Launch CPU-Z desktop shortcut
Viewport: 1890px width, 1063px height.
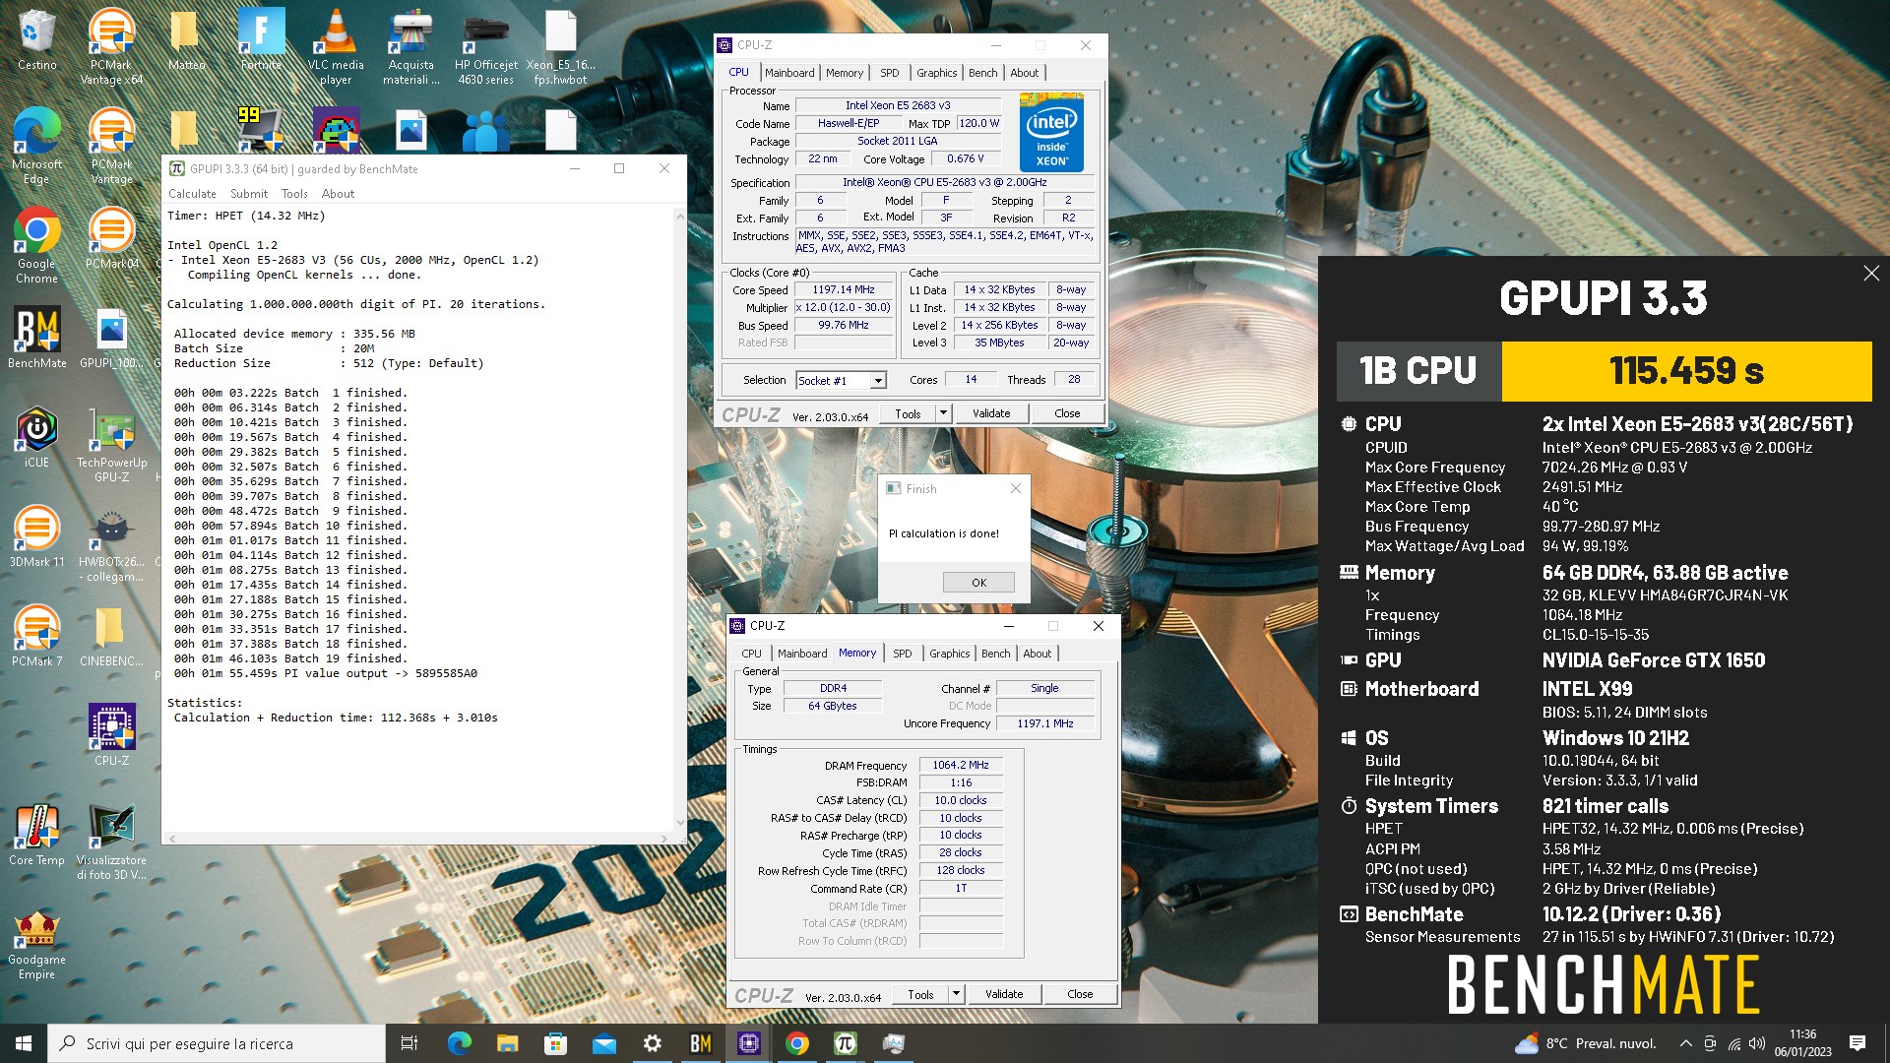pos(111,735)
